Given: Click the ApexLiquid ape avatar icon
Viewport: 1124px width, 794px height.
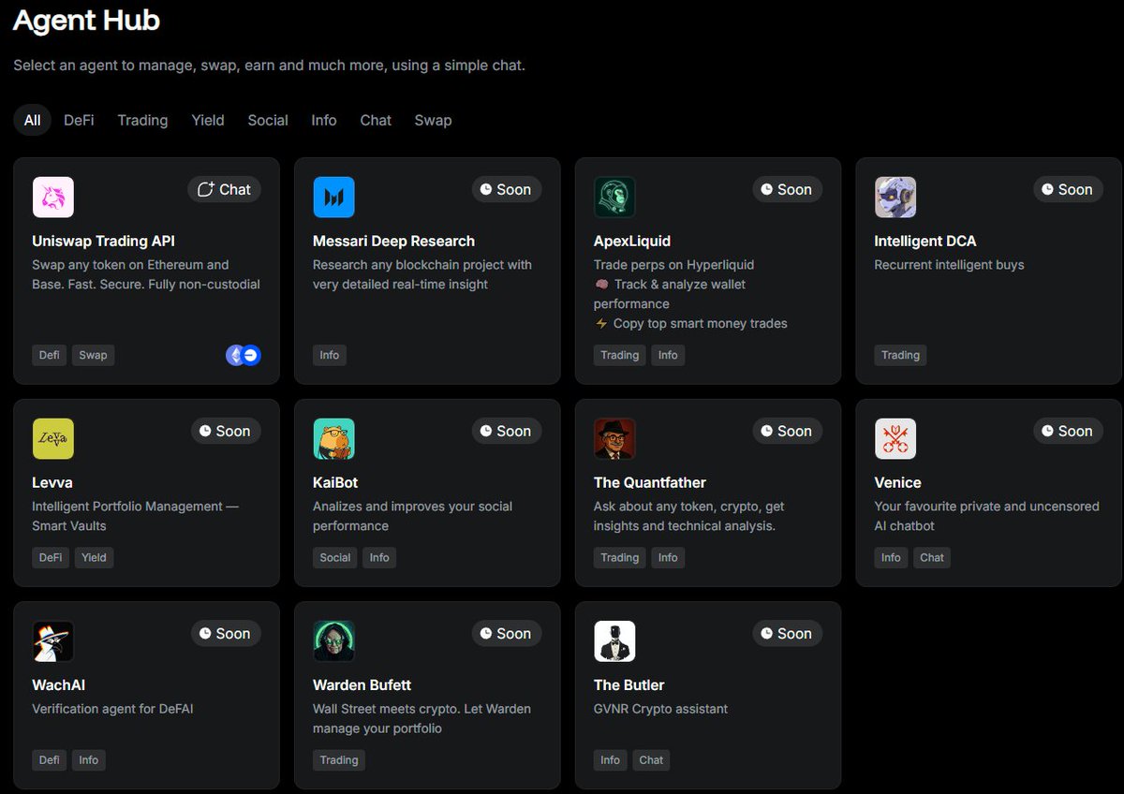Looking at the screenshot, I should [x=614, y=198].
